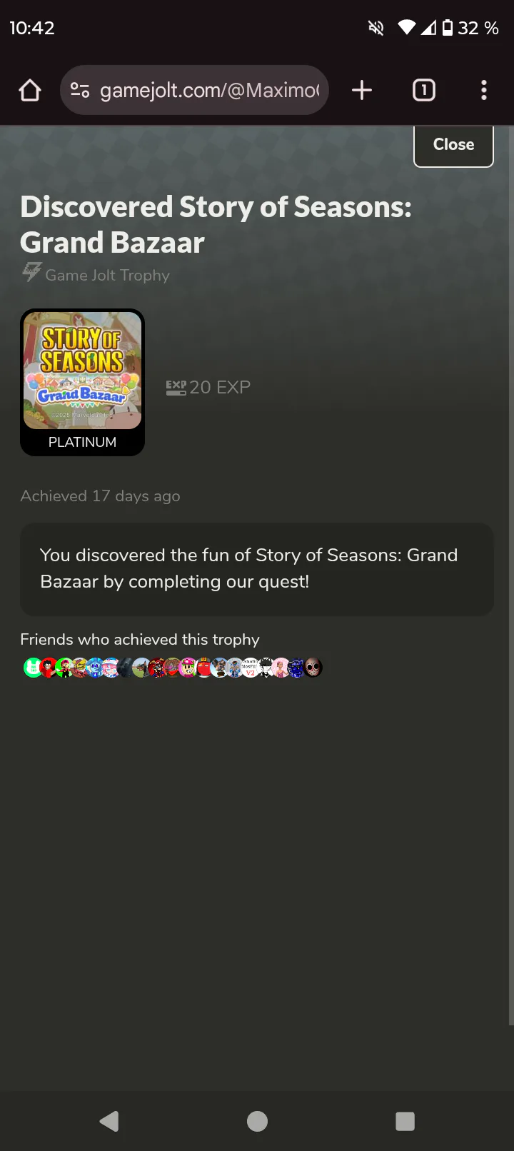Open the tab switcher showing 1 tab

coord(424,90)
